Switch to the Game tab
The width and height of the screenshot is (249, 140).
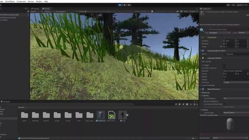(46, 9)
